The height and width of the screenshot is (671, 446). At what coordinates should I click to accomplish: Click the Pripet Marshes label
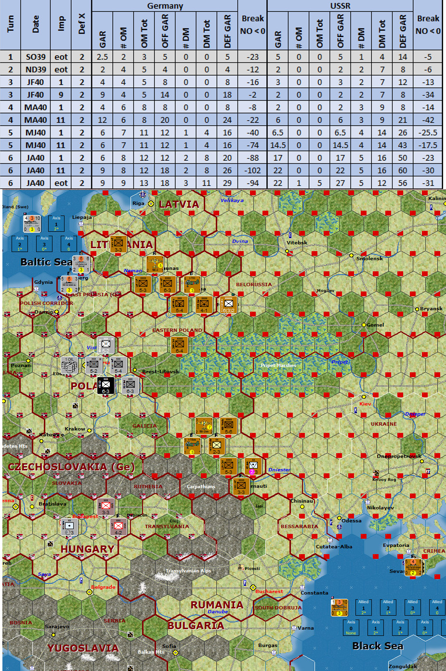tap(278, 366)
